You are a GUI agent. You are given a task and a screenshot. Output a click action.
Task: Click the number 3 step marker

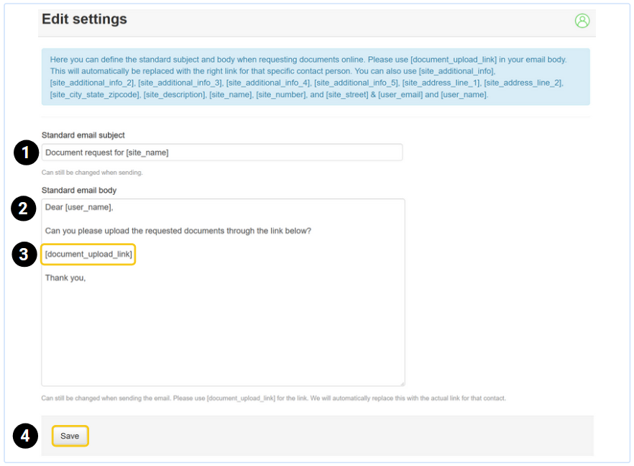point(24,255)
